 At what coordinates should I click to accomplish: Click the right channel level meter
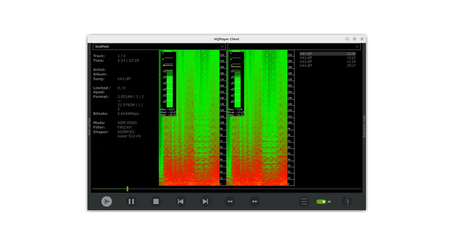pyautogui.click(x=236, y=84)
